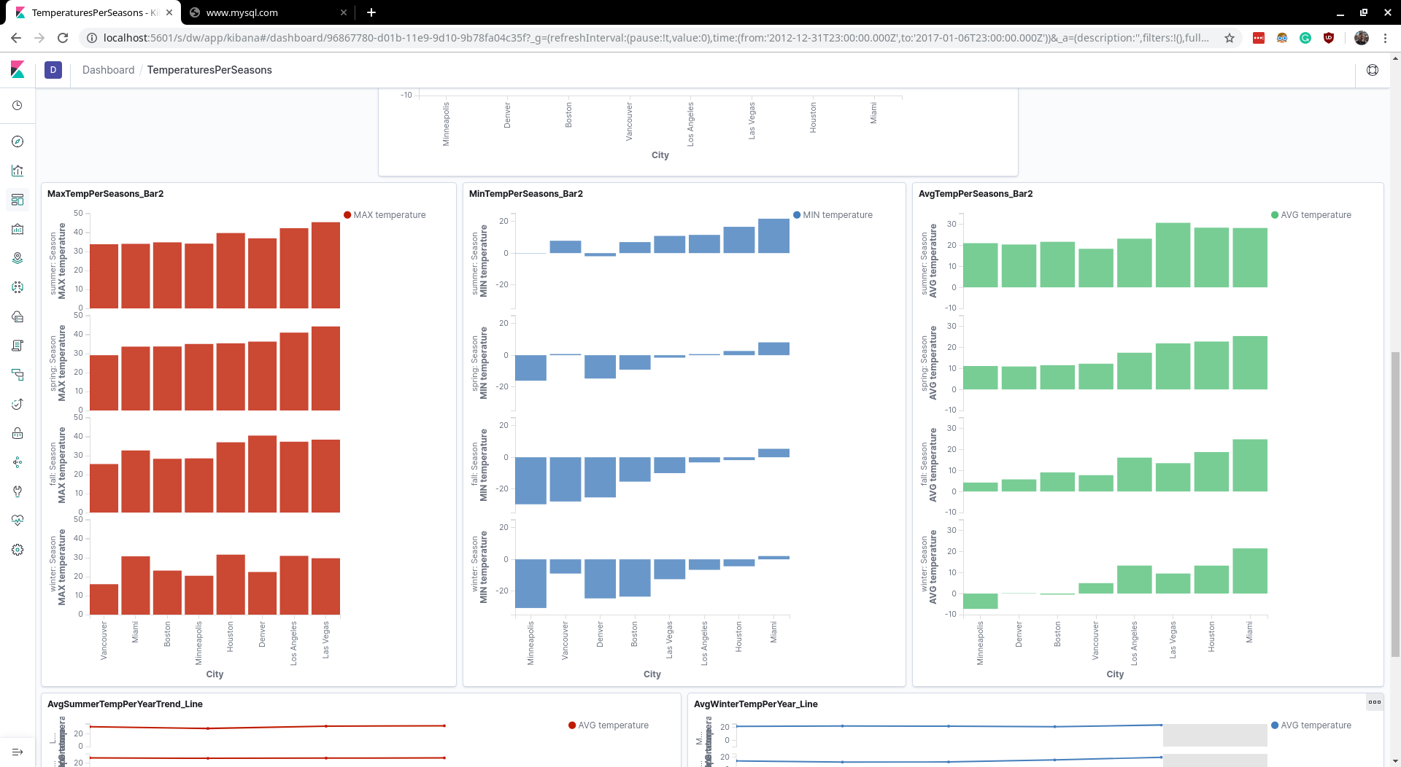1401x767 pixels.
Task: Click MinTempPerSeasons_Bar2 panel title
Action: pos(526,194)
